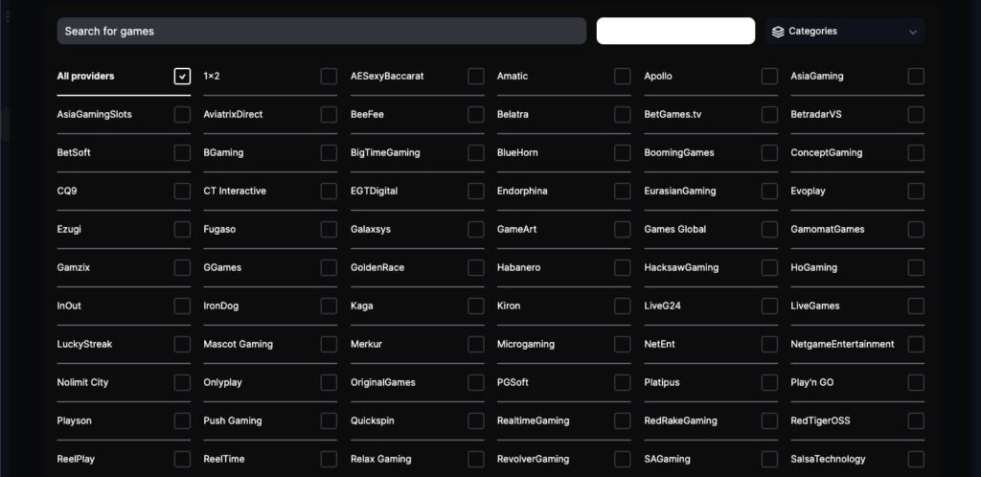Viewport: 981px width, 477px height.
Task: Select the BetSoft provider label
Action: point(74,152)
